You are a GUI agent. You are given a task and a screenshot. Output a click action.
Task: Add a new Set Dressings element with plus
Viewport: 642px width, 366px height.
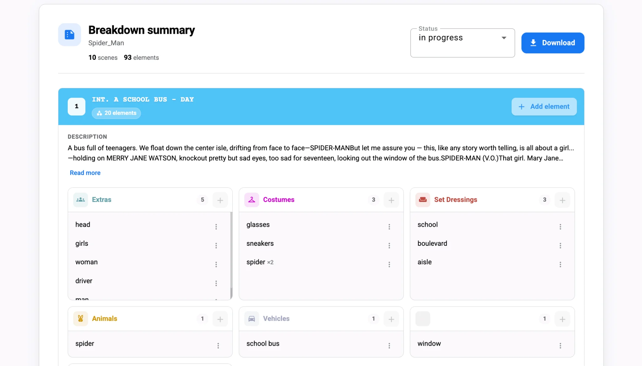(x=562, y=200)
